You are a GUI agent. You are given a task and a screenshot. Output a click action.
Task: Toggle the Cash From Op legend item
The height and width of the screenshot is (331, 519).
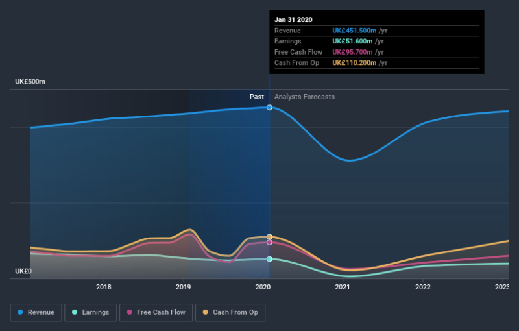[x=230, y=312]
